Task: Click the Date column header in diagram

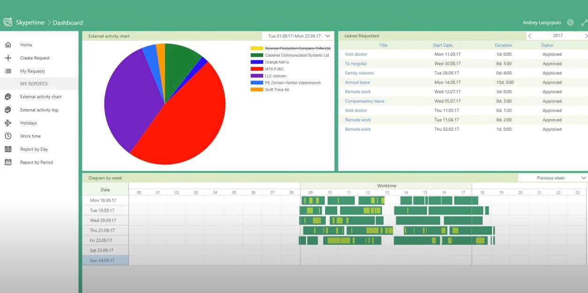Action: (x=105, y=190)
